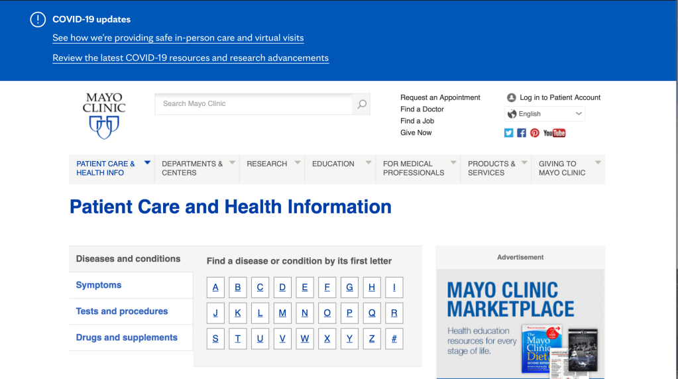
Task: Select the Tests and procedures tab
Action: (122, 311)
